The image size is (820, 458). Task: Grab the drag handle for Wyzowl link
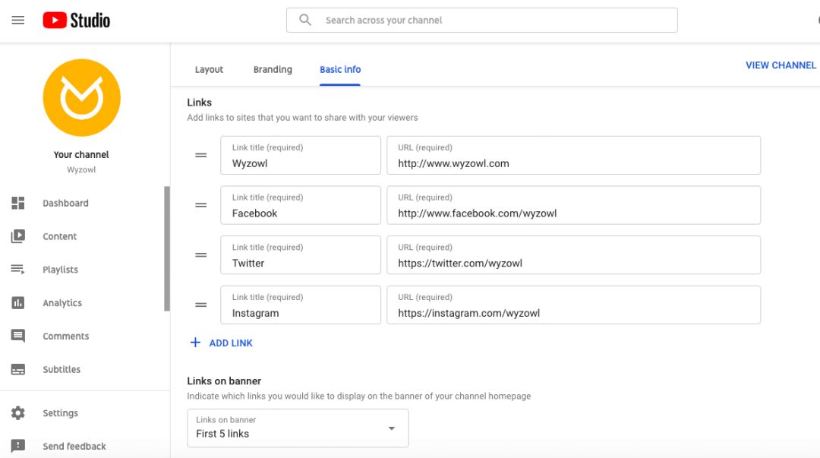tap(200, 155)
